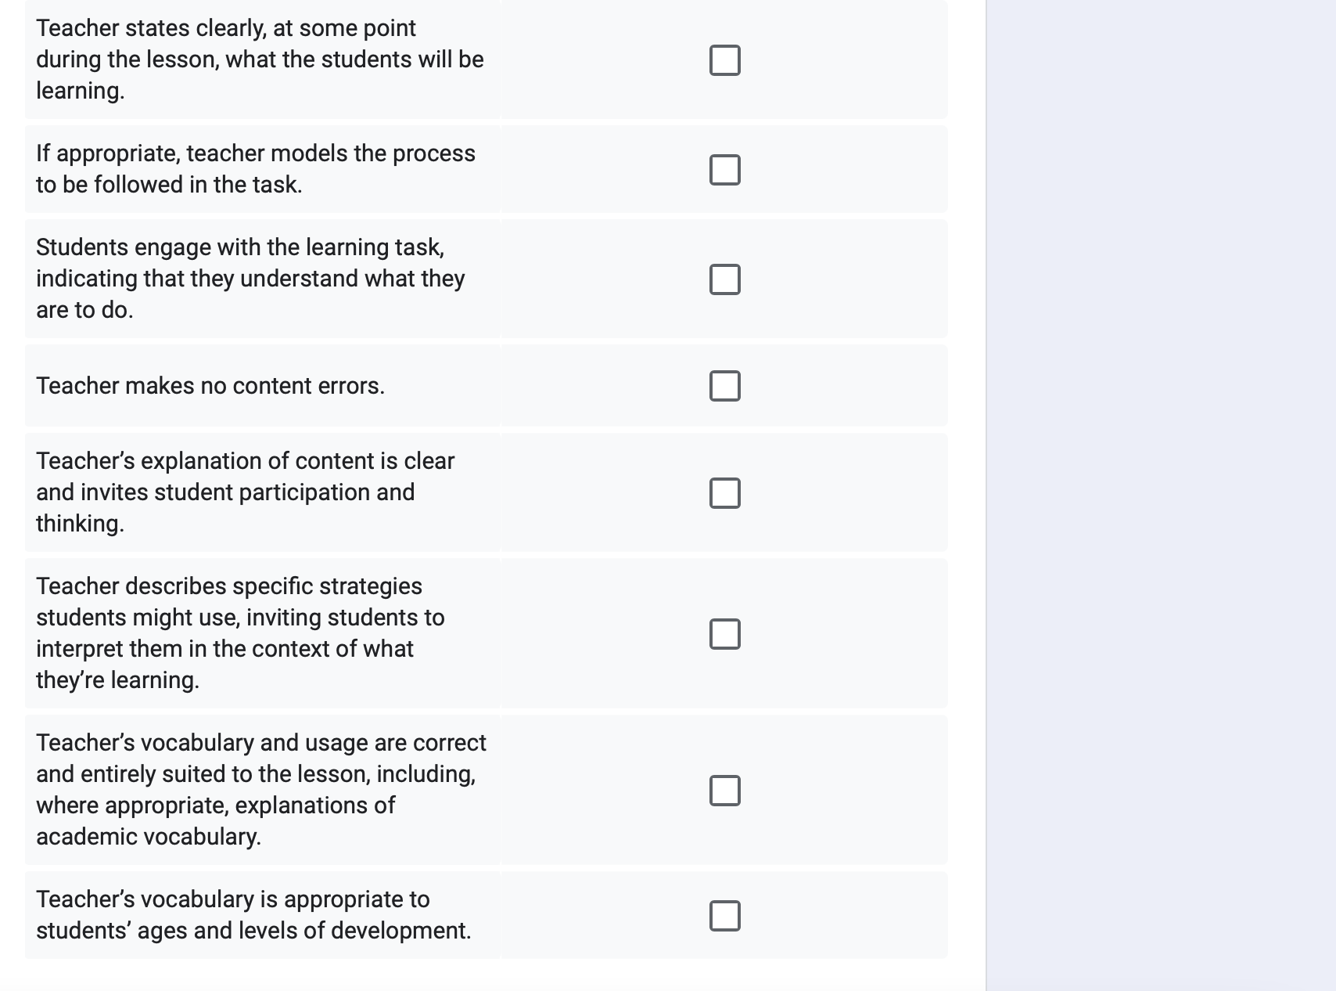Click the 'they're learning.' line of text
The image size is (1336, 991).
(x=117, y=680)
